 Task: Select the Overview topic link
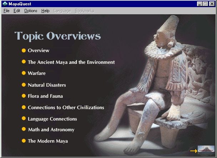[39, 51]
